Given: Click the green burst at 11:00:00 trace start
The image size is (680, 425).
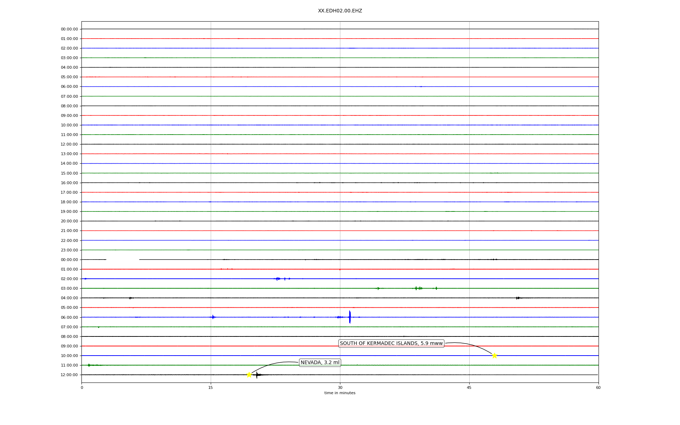Looking at the screenshot, I should [89, 365].
